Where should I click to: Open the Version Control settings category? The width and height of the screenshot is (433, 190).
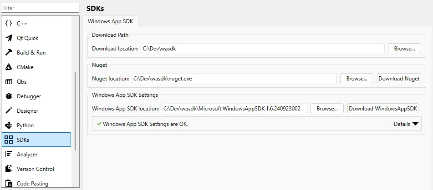[35, 169]
